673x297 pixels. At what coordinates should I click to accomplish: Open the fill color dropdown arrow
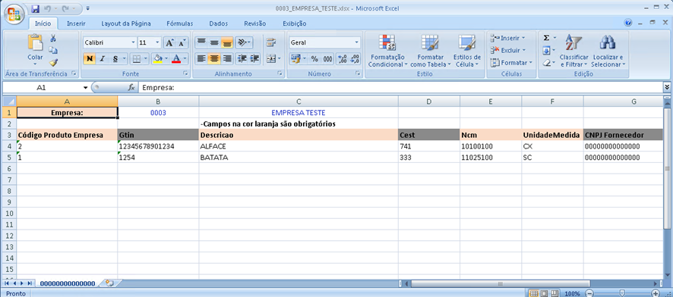[x=166, y=58]
